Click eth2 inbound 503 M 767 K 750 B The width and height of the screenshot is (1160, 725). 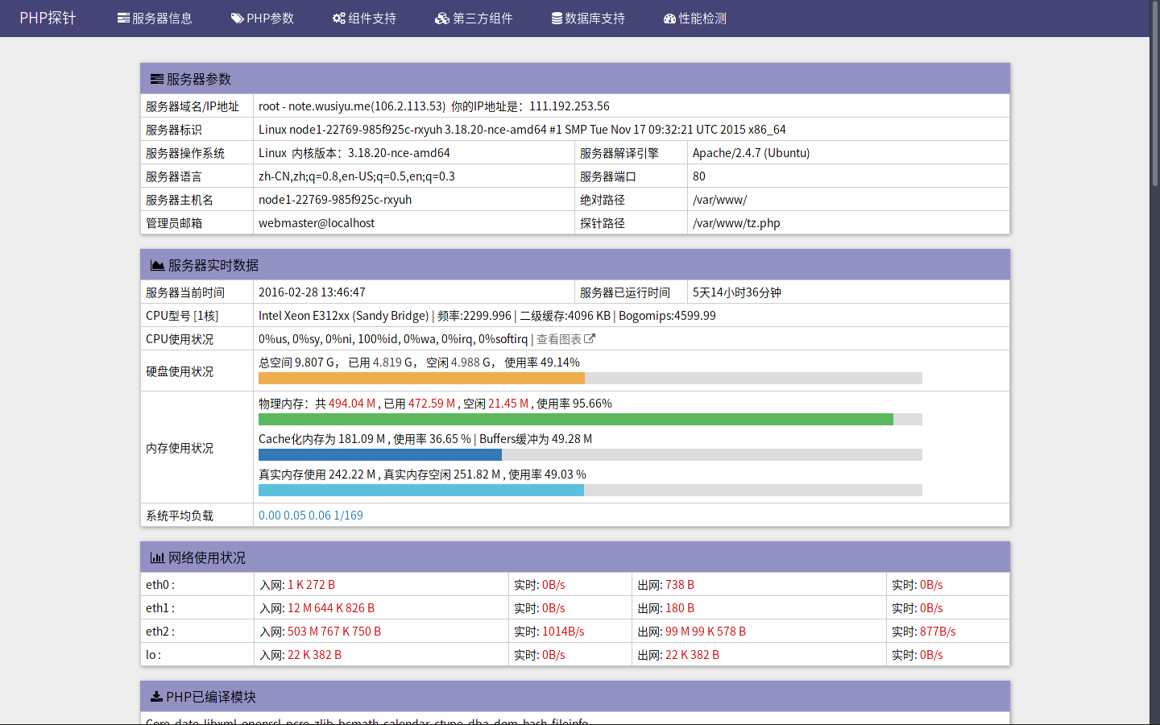click(x=334, y=632)
